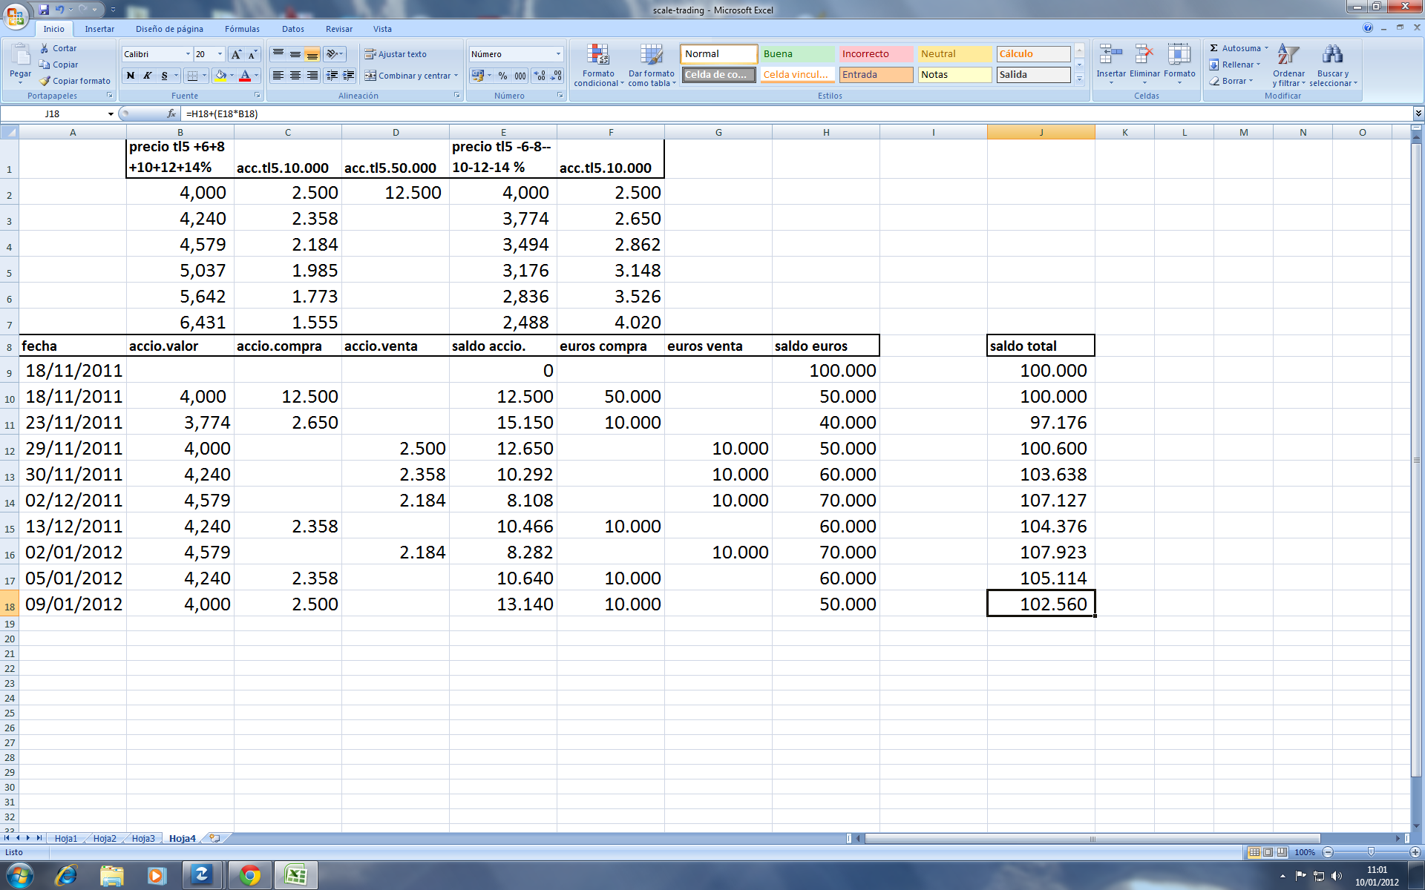Center text horizontally in cell
Viewport: 1425px width, 890px height.
coord(295,76)
